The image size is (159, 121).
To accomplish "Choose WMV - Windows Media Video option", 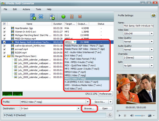I will [x=87, y=85].
